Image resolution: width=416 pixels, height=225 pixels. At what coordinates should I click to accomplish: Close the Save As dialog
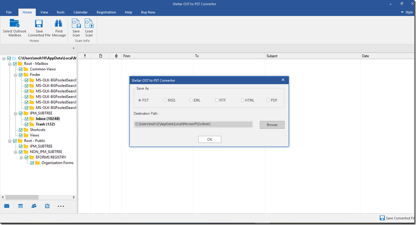point(283,80)
